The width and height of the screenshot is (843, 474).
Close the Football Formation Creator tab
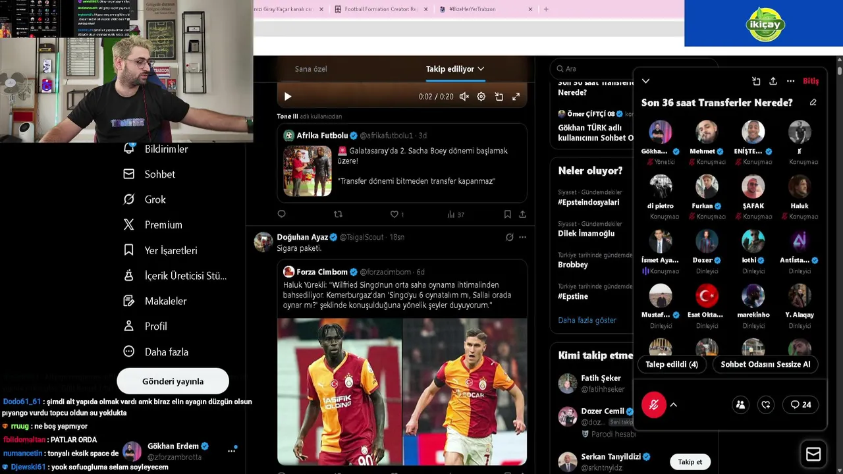pyautogui.click(x=425, y=9)
